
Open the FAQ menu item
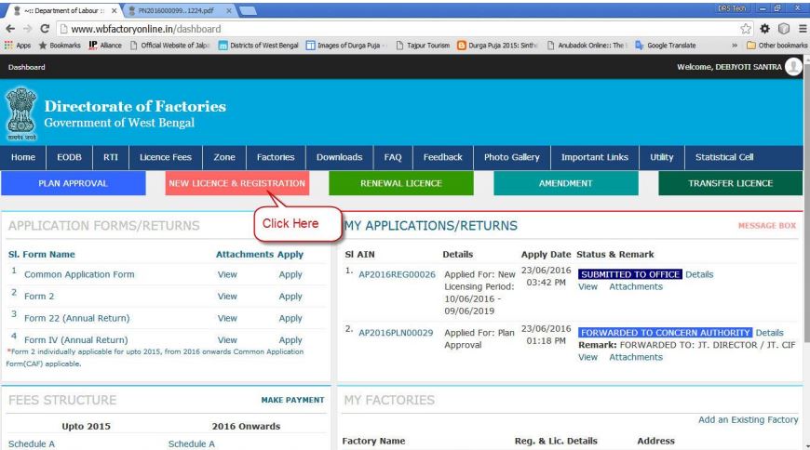[x=393, y=157]
